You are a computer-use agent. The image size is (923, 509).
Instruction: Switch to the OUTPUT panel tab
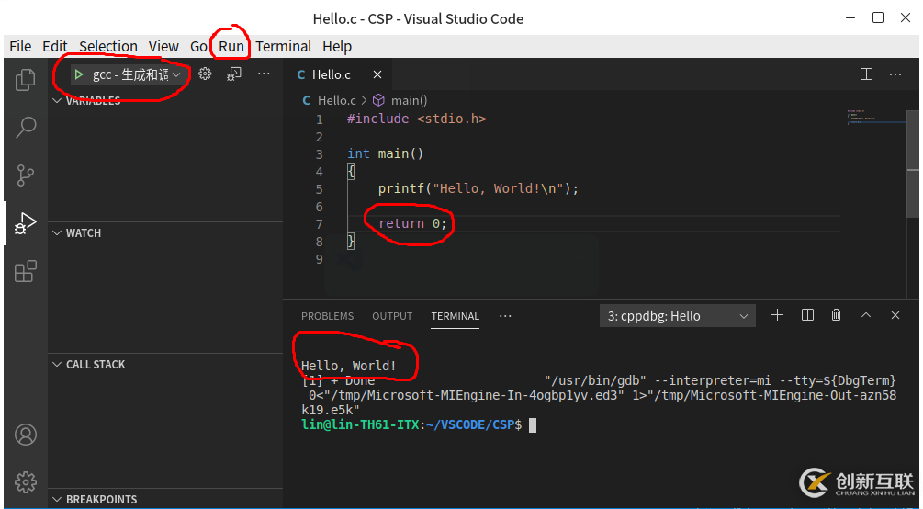click(392, 316)
